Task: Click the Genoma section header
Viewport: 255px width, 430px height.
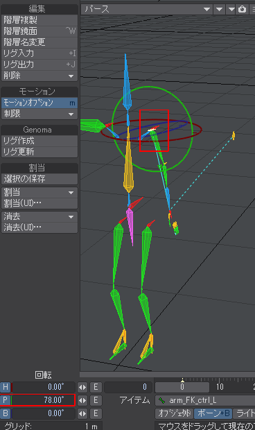Action: tap(39, 130)
